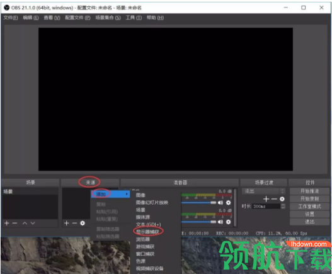The image size is (332, 274).
Task: Click the CPU: 11.2%, 60.00 fps status
Action: [x=282, y=233]
